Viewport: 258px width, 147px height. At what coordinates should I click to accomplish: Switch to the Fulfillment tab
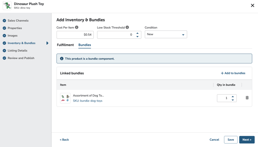(x=65, y=45)
